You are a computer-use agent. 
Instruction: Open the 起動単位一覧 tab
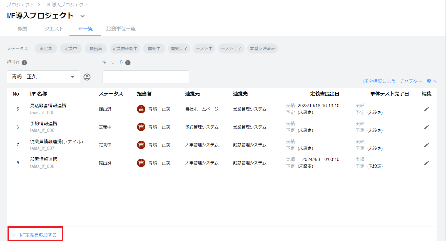[121, 29]
